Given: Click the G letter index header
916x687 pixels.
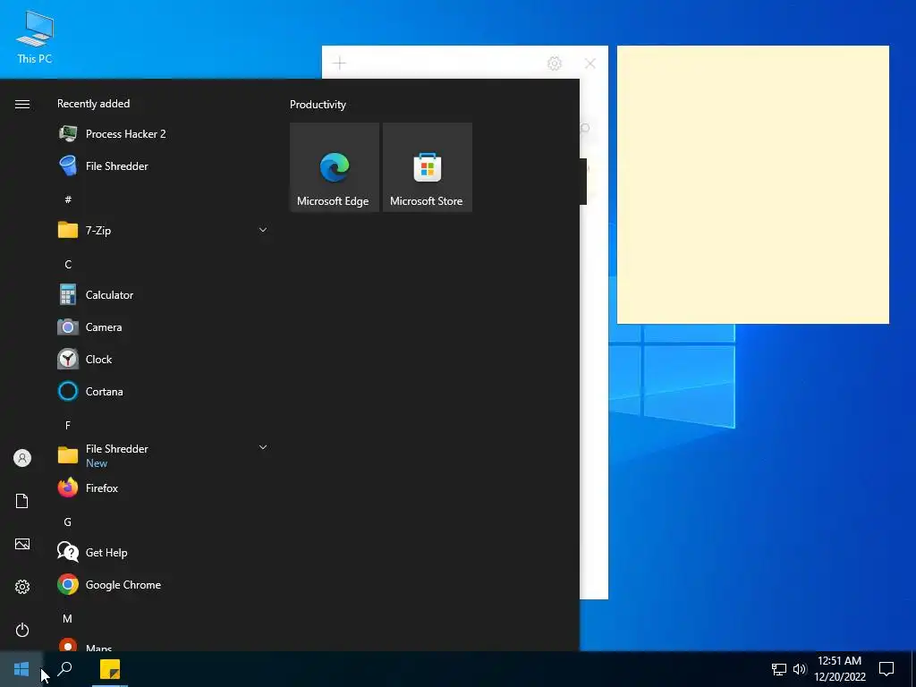Looking at the screenshot, I should click(68, 522).
